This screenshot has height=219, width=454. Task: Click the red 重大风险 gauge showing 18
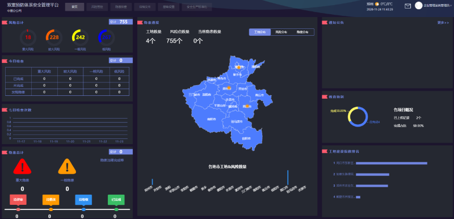point(28,37)
